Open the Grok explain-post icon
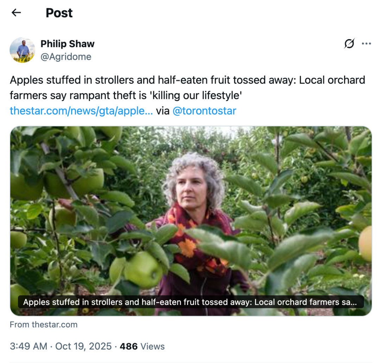380x363 pixels. click(x=349, y=44)
